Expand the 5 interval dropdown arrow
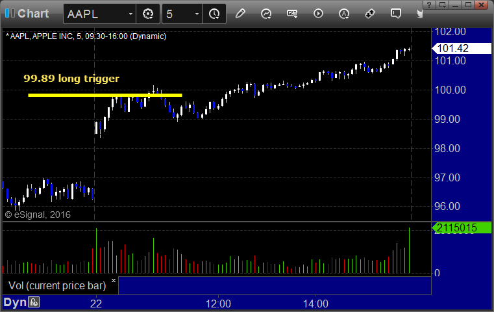 click(x=197, y=14)
